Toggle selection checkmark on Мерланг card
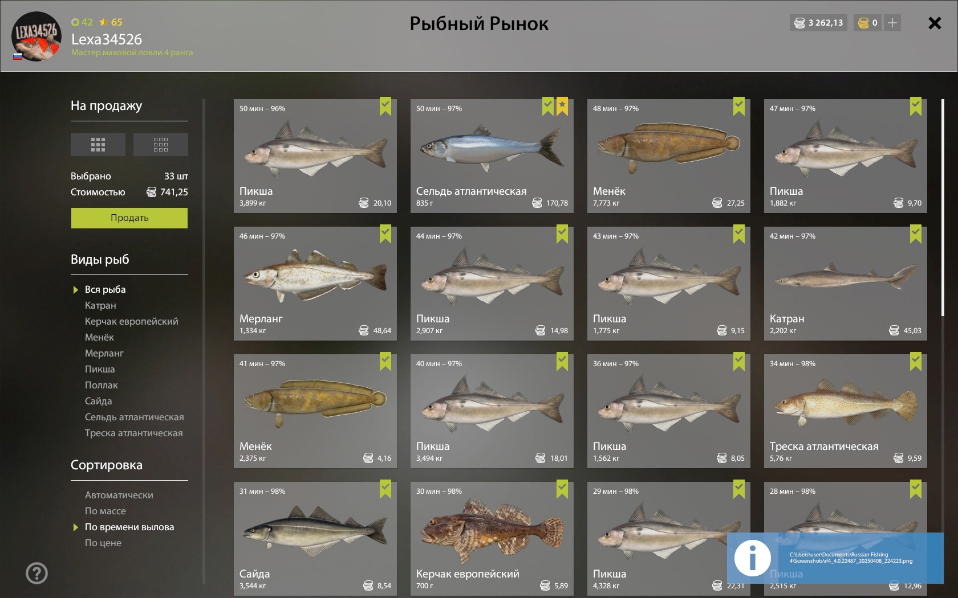 coord(385,234)
